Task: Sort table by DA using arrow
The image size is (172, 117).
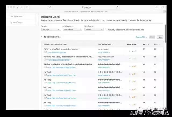Action: click(x=160, y=44)
